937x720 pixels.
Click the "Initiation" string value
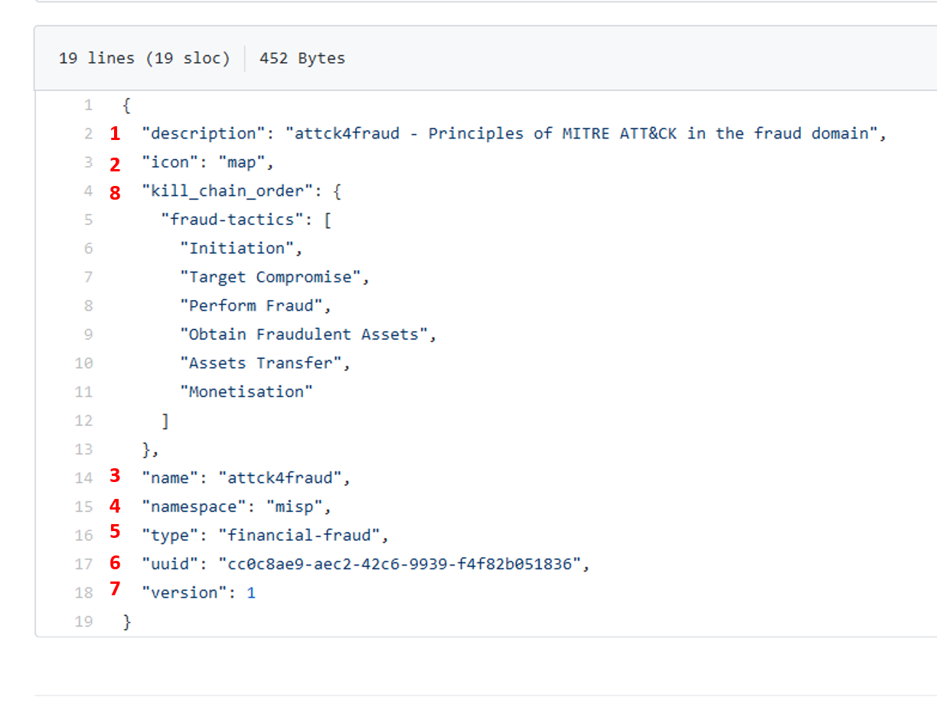point(237,249)
